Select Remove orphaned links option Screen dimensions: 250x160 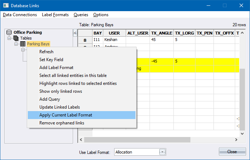coord(62,123)
